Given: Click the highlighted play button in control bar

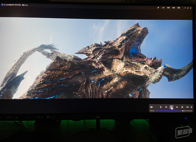Looking at the screenshot, I should pos(171,107).
